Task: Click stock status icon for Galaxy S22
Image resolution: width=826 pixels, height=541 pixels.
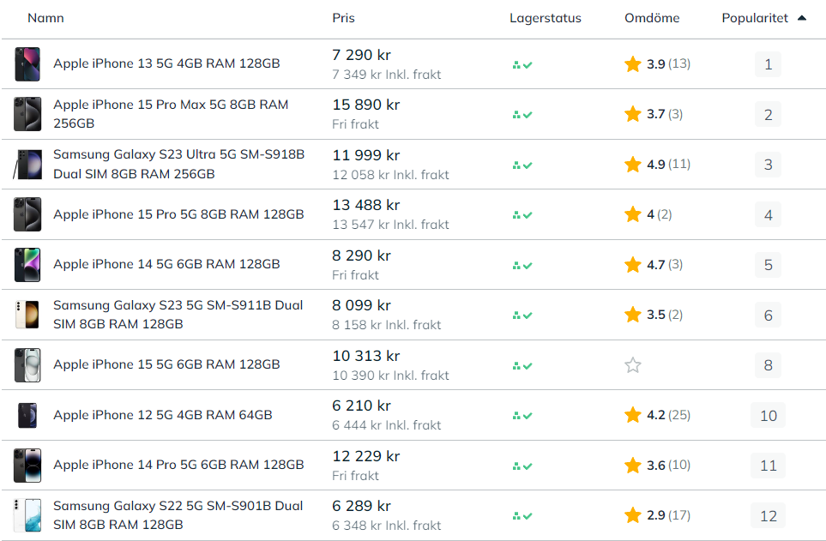Action: [522, 516]
